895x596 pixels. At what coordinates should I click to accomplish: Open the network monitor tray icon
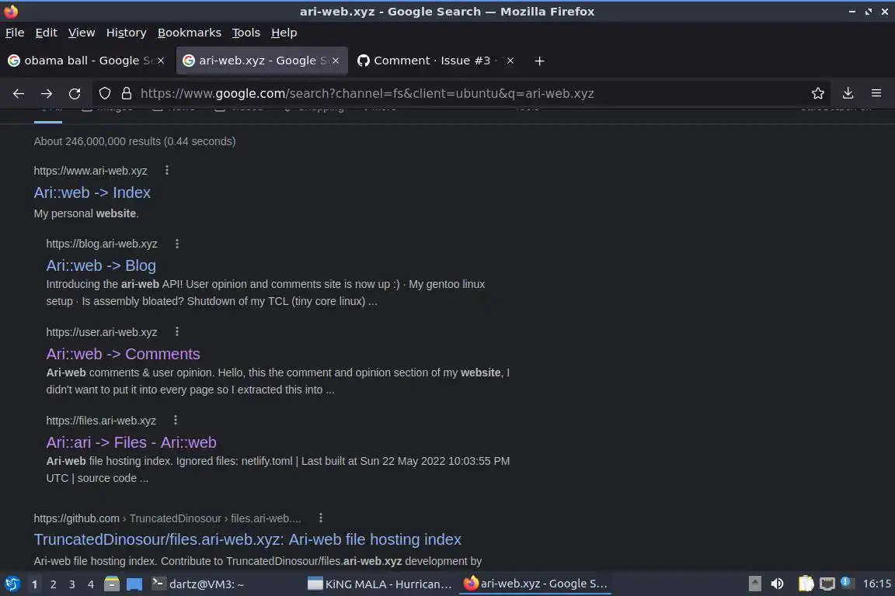[827, 584]
